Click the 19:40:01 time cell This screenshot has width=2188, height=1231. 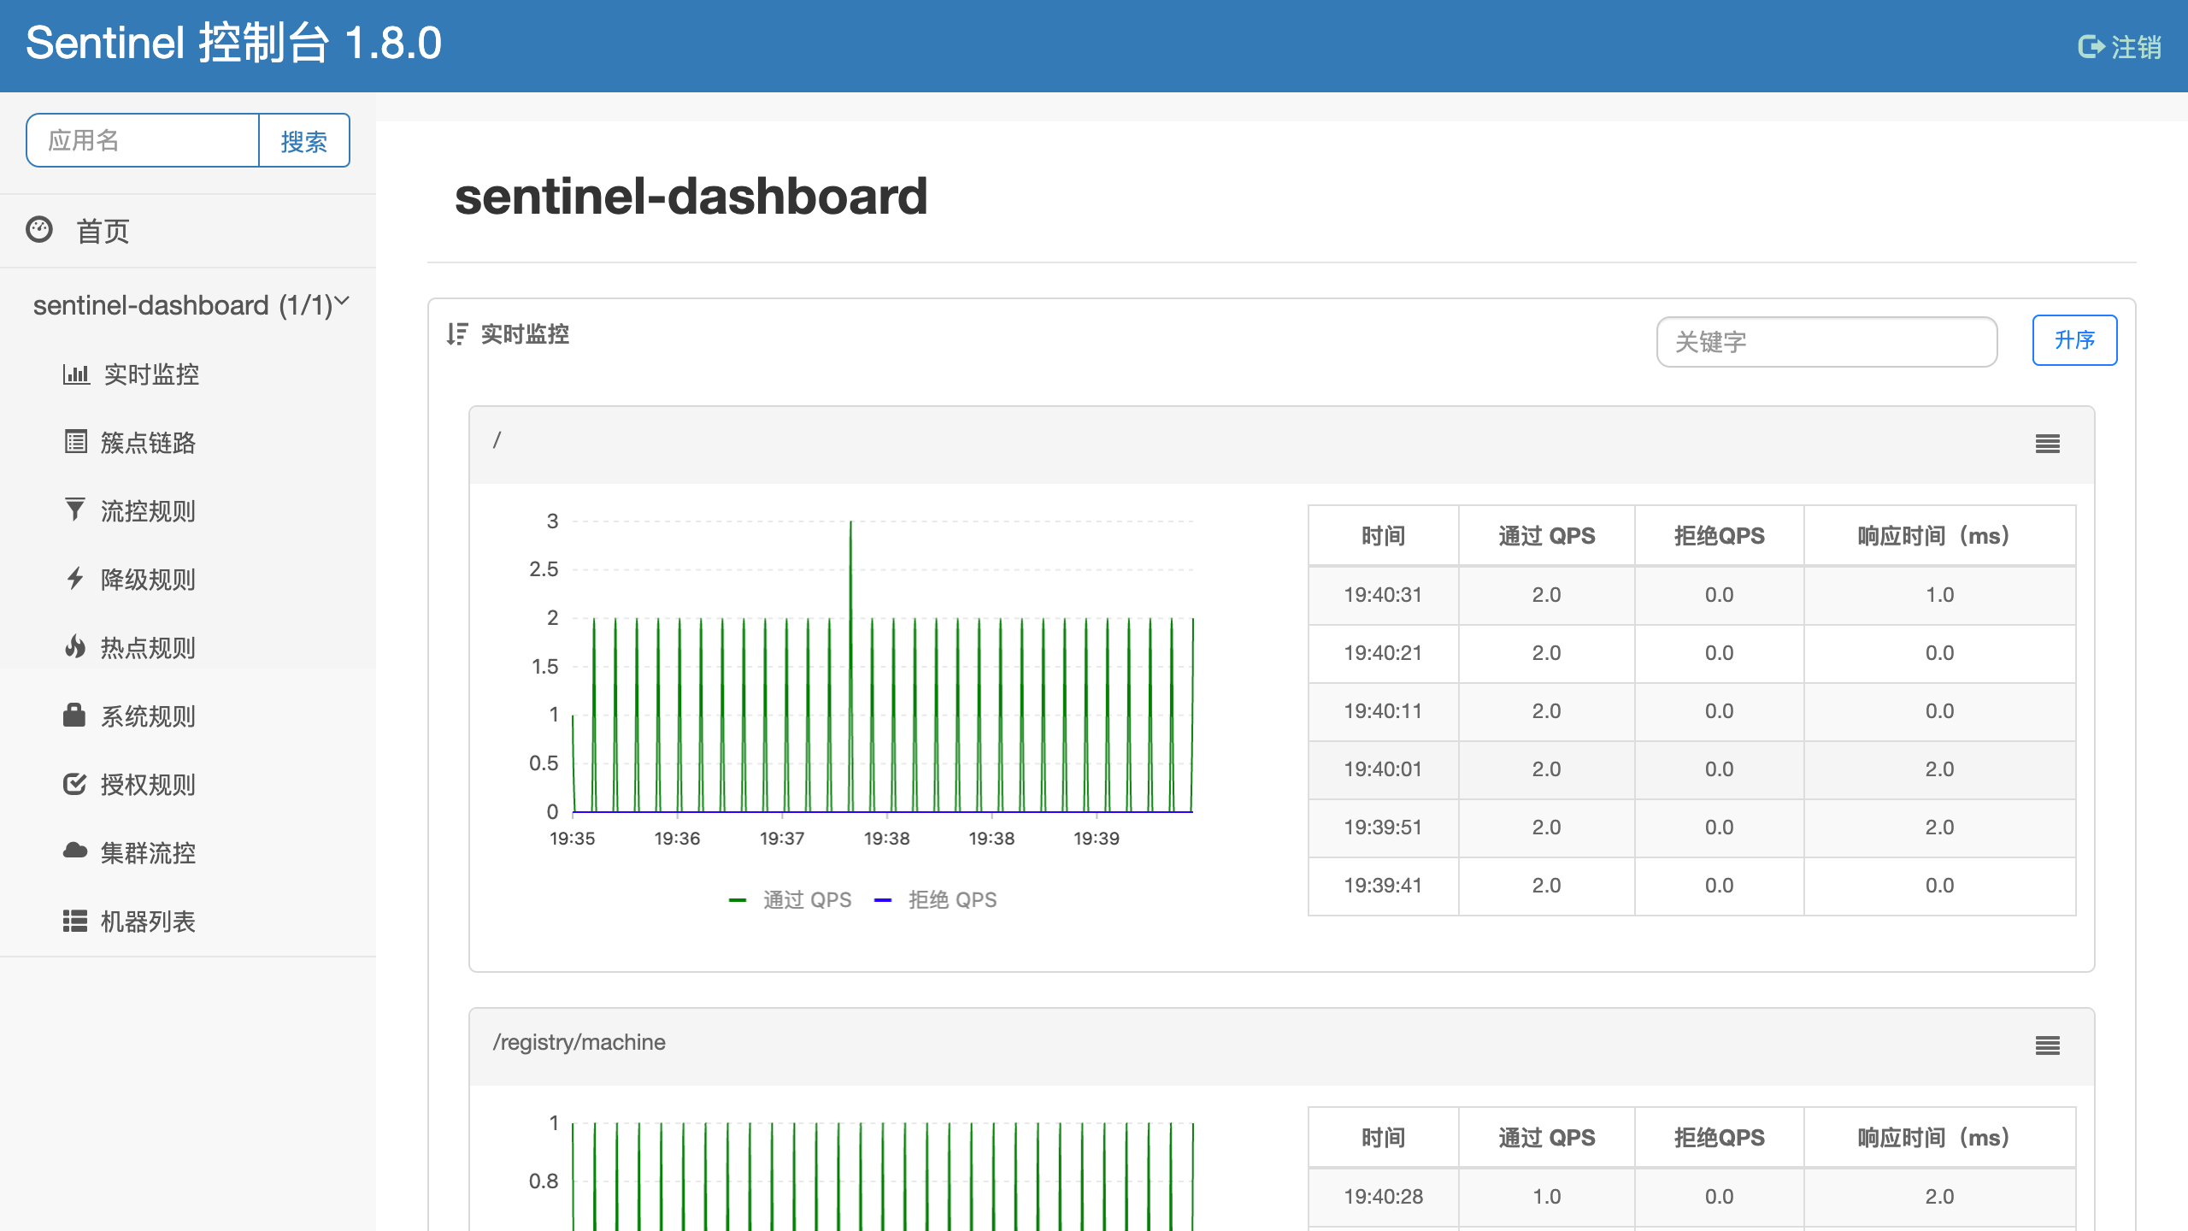point(1383,769)
